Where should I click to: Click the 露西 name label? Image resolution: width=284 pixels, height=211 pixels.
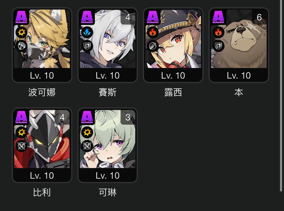click(x=173, y=93)
